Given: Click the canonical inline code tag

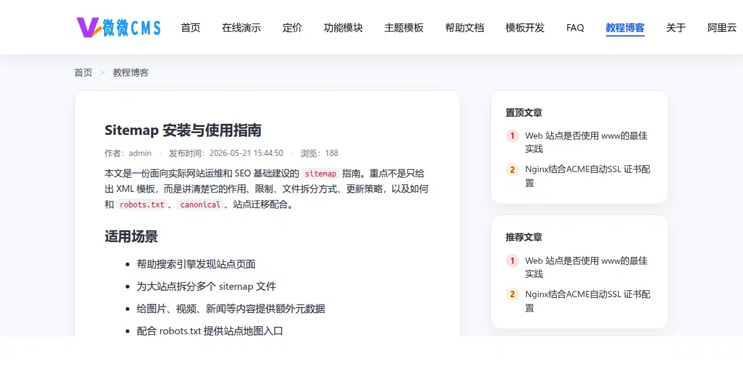Looking at the screenshot, I should click(x=200, y=204).
